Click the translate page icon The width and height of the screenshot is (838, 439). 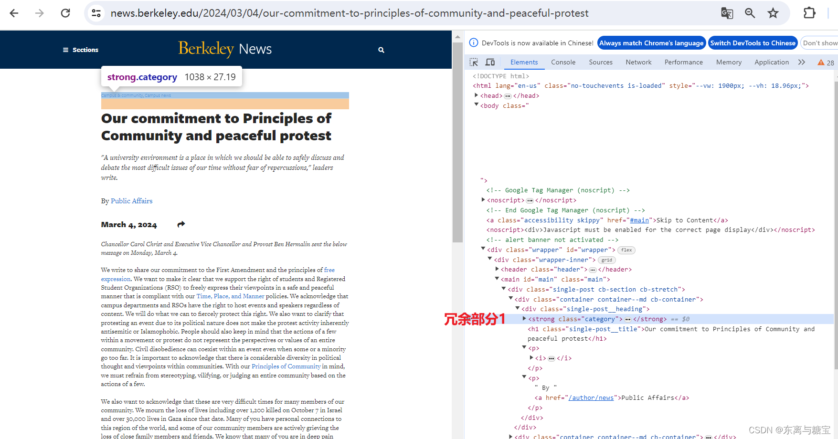point(727,13)
